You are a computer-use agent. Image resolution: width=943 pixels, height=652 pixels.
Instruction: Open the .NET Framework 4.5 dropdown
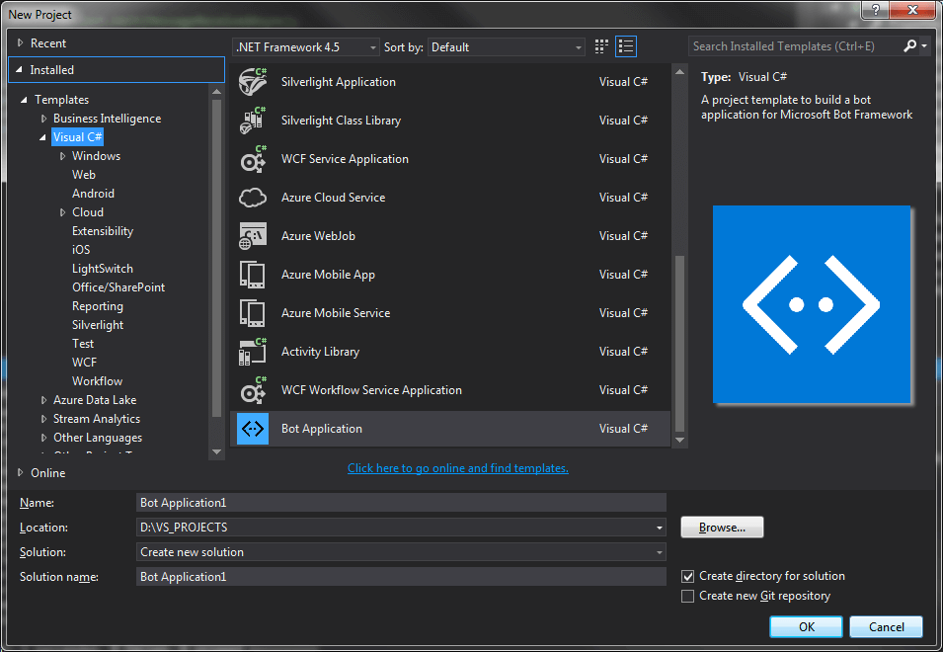pos(305,46)
